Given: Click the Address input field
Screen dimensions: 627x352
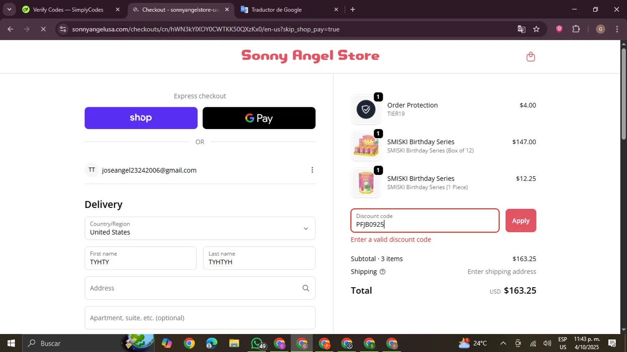Looking at the screenshot, I should click(200, 288).
